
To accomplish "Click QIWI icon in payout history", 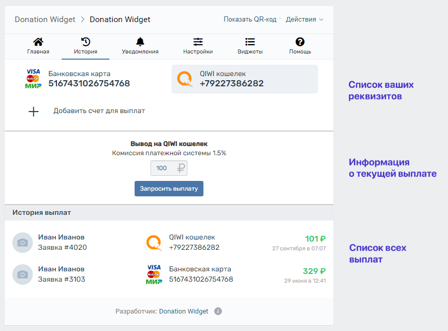I will (154, 243).
